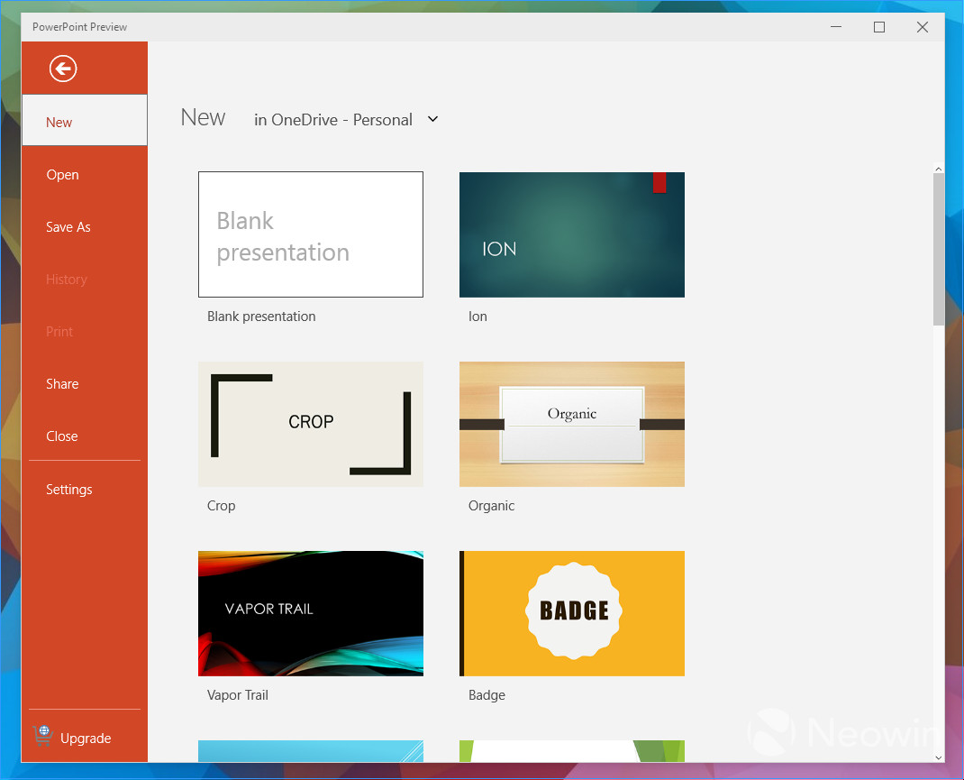This screenshot has height=780, width=964.
Task: Click the Share option
Action: point(62,383)
